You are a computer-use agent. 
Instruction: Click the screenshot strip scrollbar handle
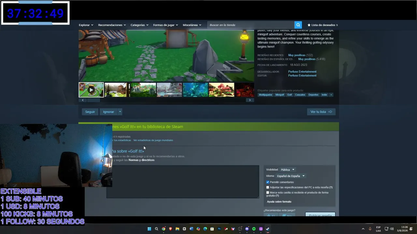click(93, 100)
